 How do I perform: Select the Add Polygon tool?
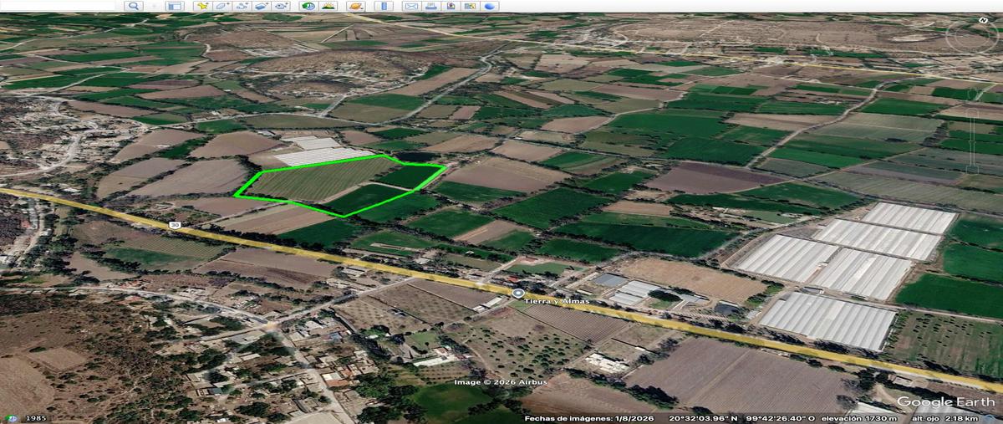click(x=222, y=5)
